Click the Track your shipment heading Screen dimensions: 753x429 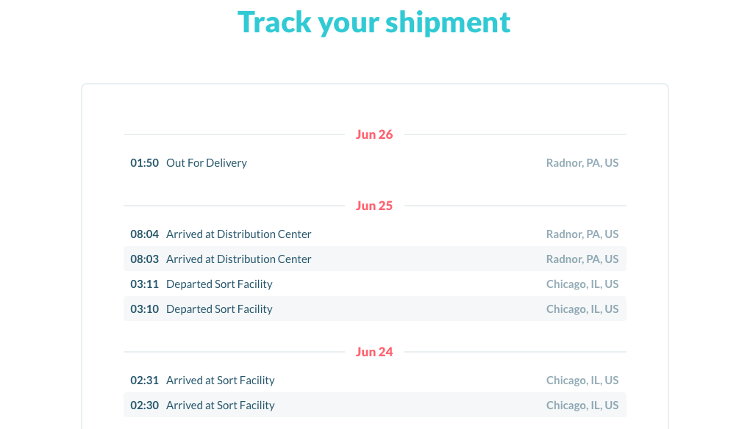tap(374, 23)
